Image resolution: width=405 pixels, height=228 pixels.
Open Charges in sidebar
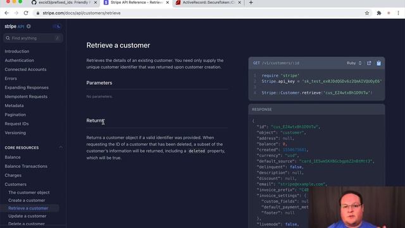coord(13,175)
